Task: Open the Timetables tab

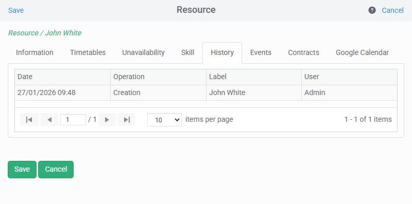Action: pyautogui.click(x=88, y=52)
